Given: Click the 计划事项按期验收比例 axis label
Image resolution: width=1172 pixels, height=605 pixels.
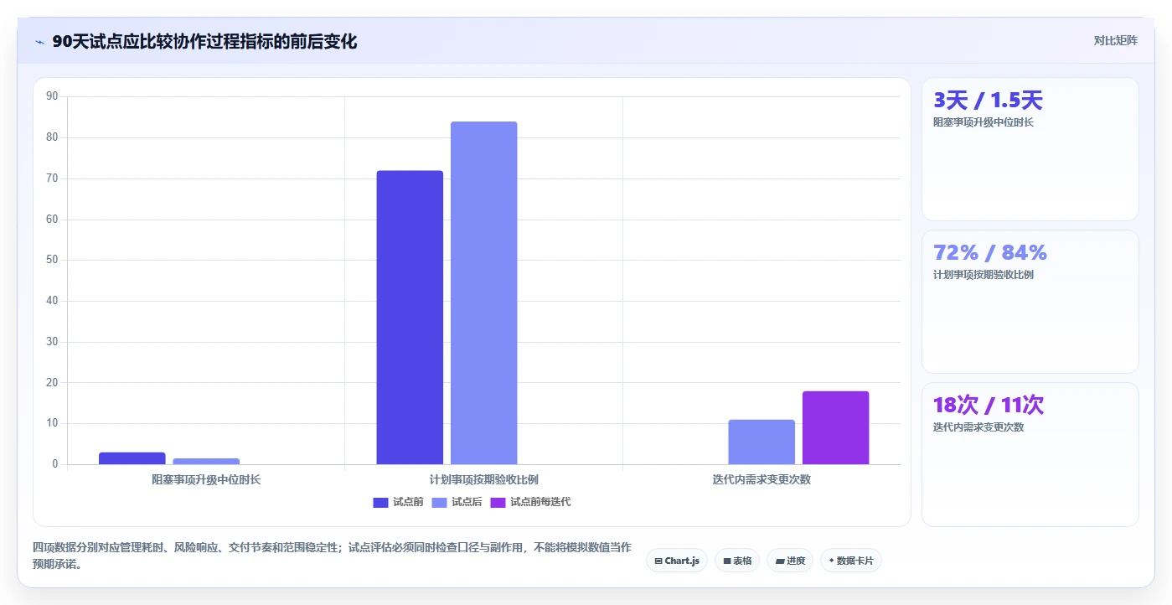Looking at the screenshot, I should 484,479.
